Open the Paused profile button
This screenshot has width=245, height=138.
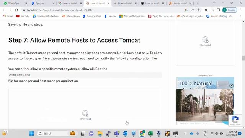[x=230, y=10]
